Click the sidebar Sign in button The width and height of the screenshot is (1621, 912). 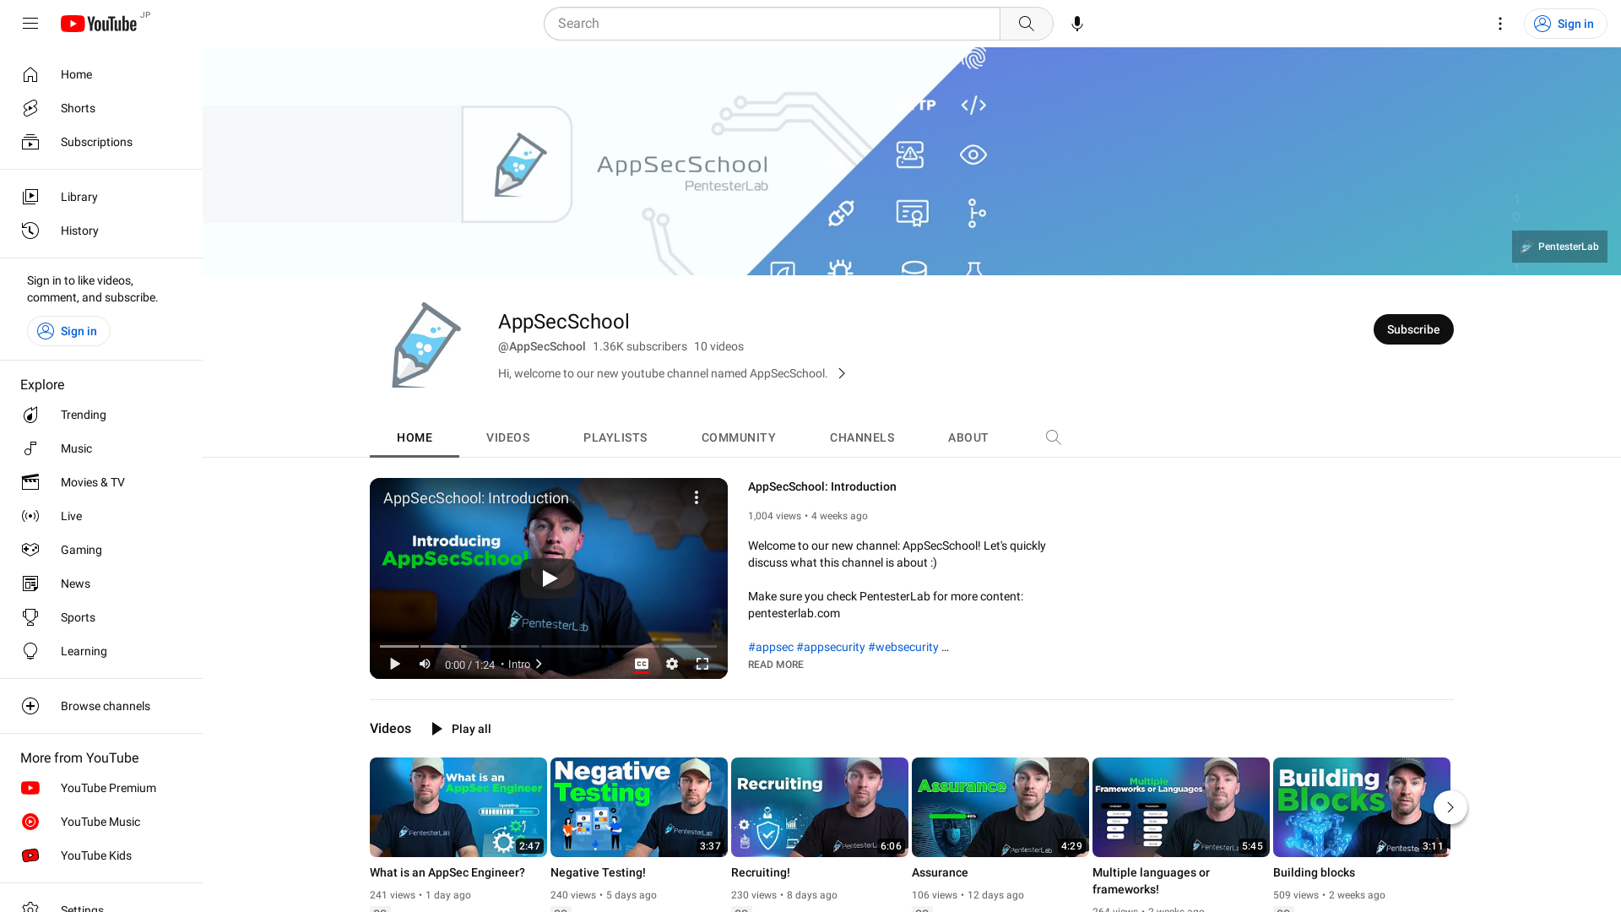(x=68, y=331)
